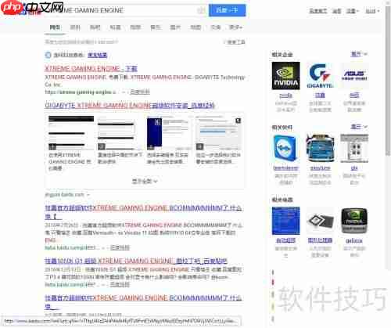
Task: Click the 查看结果 link
Action: point(97,55)
